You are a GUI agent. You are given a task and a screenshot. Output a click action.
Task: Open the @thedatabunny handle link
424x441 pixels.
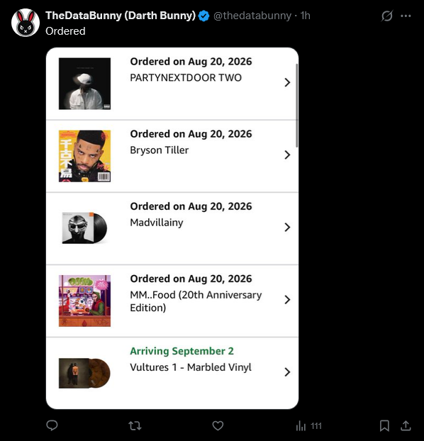point(252,16)
